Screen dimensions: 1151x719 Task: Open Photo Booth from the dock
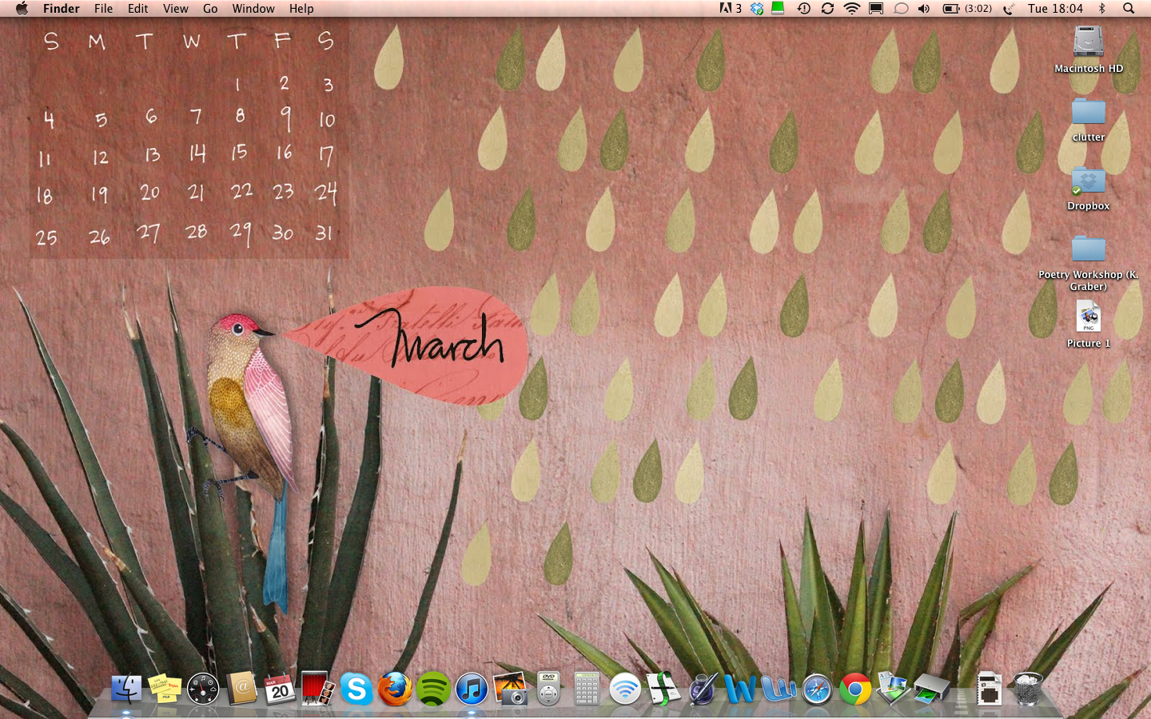(x=318, y=689)
